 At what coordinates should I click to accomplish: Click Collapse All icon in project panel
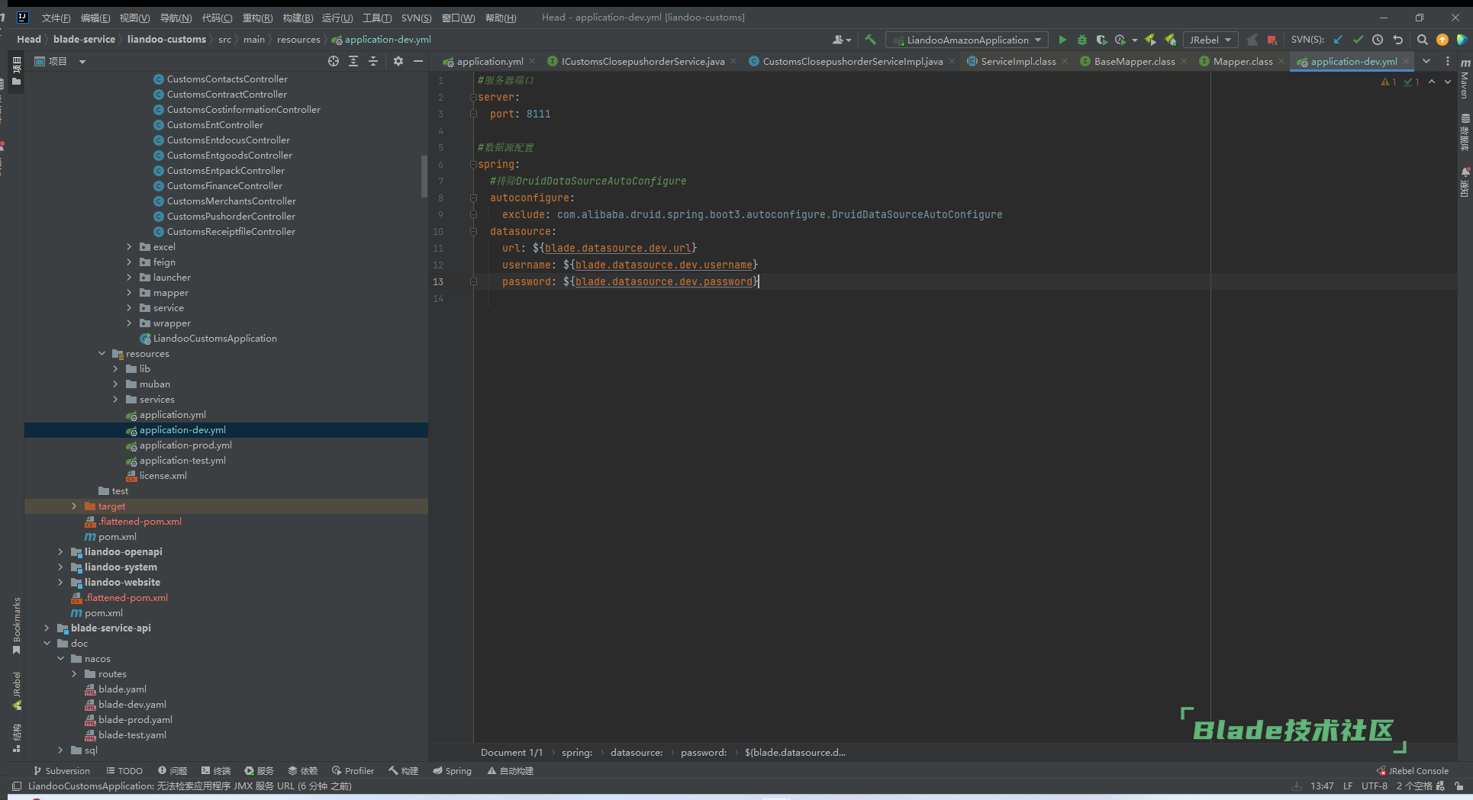(373, 61)
